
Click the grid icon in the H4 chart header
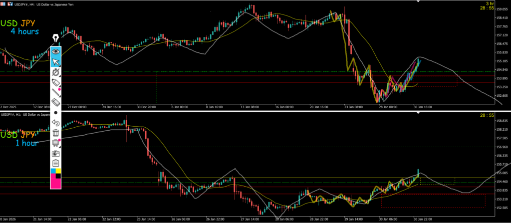[x=3, y=3]
